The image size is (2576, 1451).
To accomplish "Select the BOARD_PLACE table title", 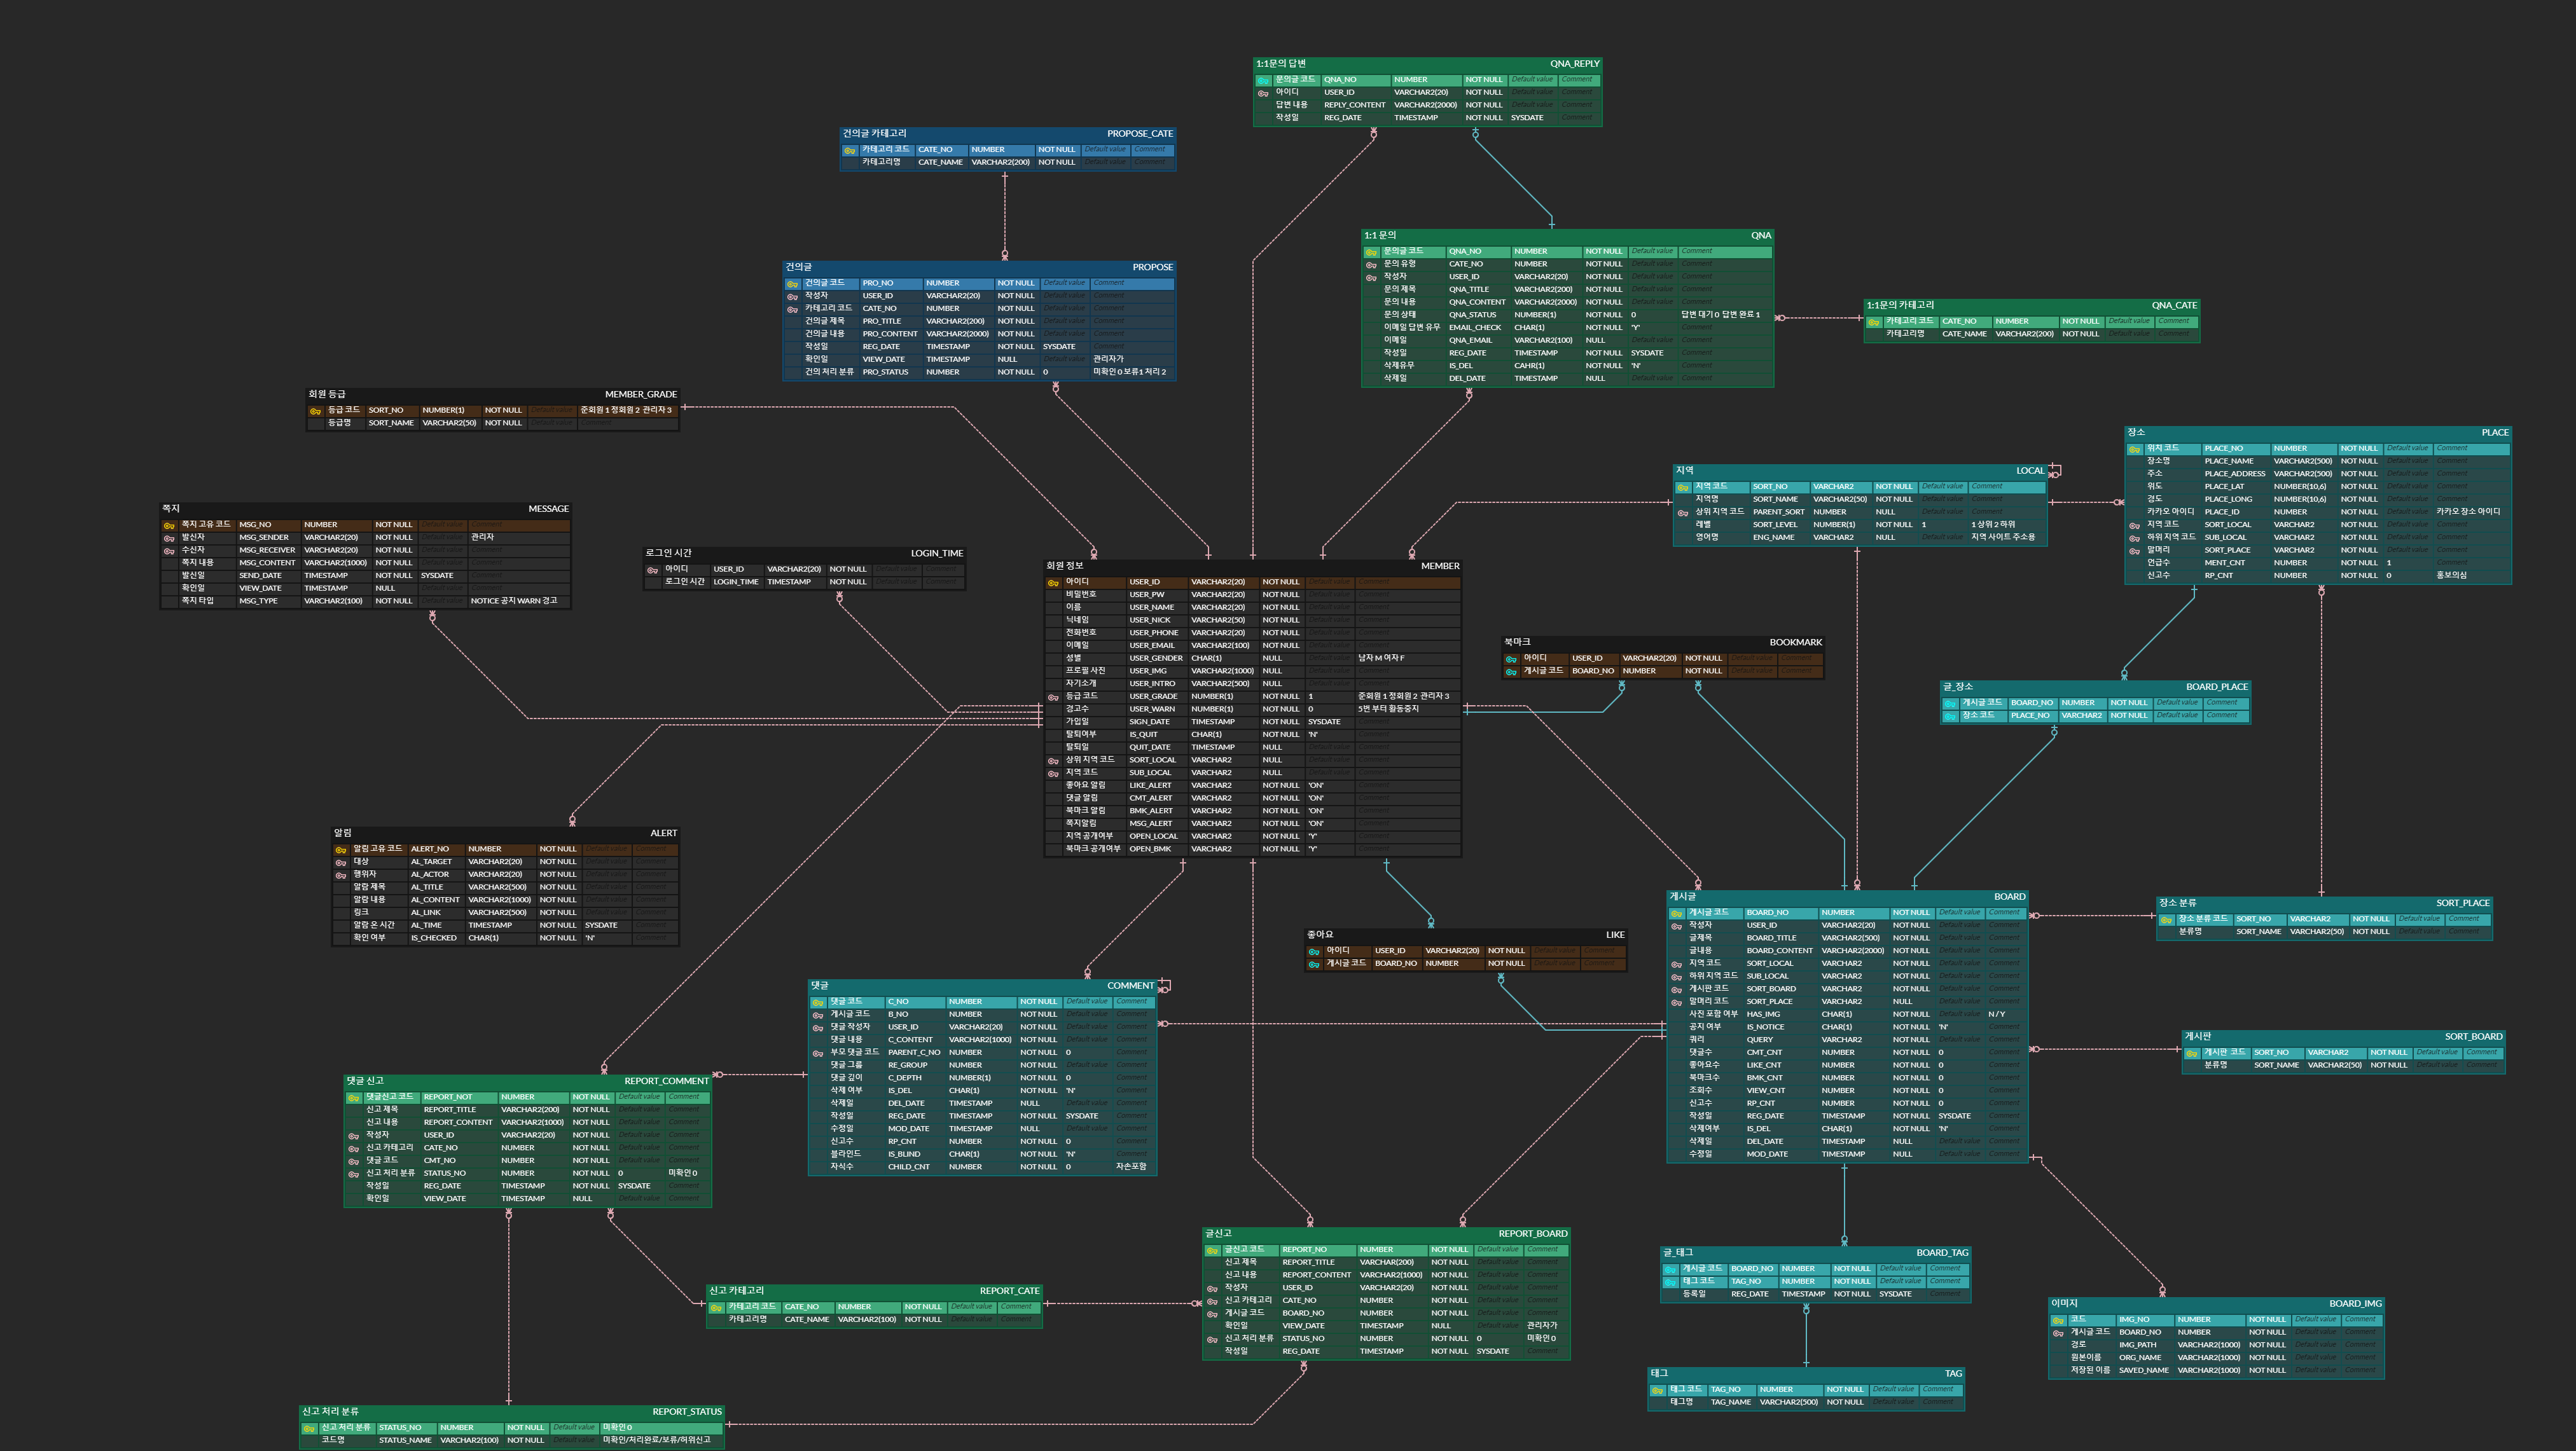I will point(2216,687).
